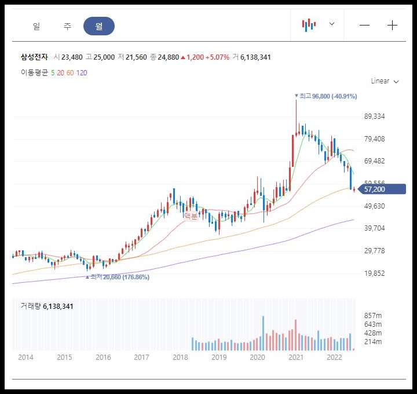
Task: Click the +5.07% change value
Action: click(217, 57)
